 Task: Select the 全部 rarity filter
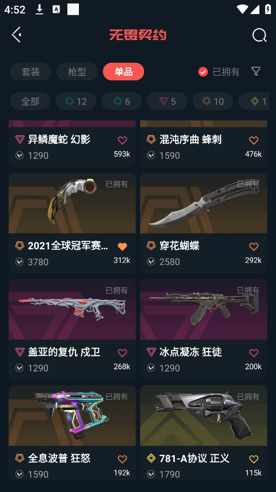30,101
